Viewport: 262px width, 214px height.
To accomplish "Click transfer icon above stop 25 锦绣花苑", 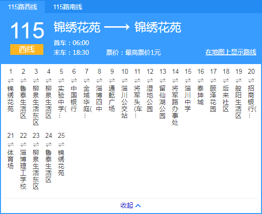I will [x=61, y=145].
